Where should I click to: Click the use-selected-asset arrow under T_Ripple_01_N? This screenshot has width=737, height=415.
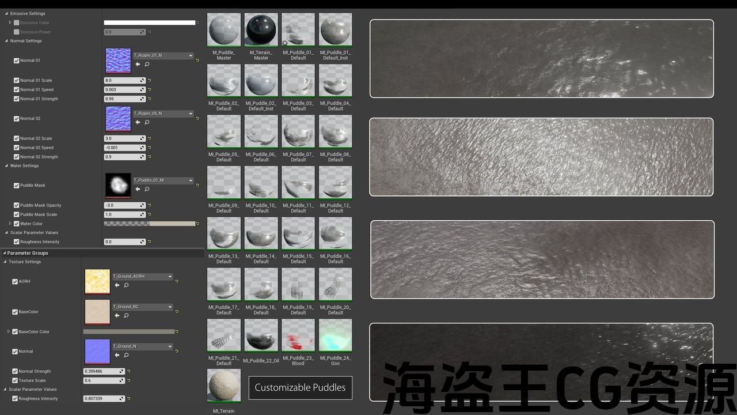point(138,65)
